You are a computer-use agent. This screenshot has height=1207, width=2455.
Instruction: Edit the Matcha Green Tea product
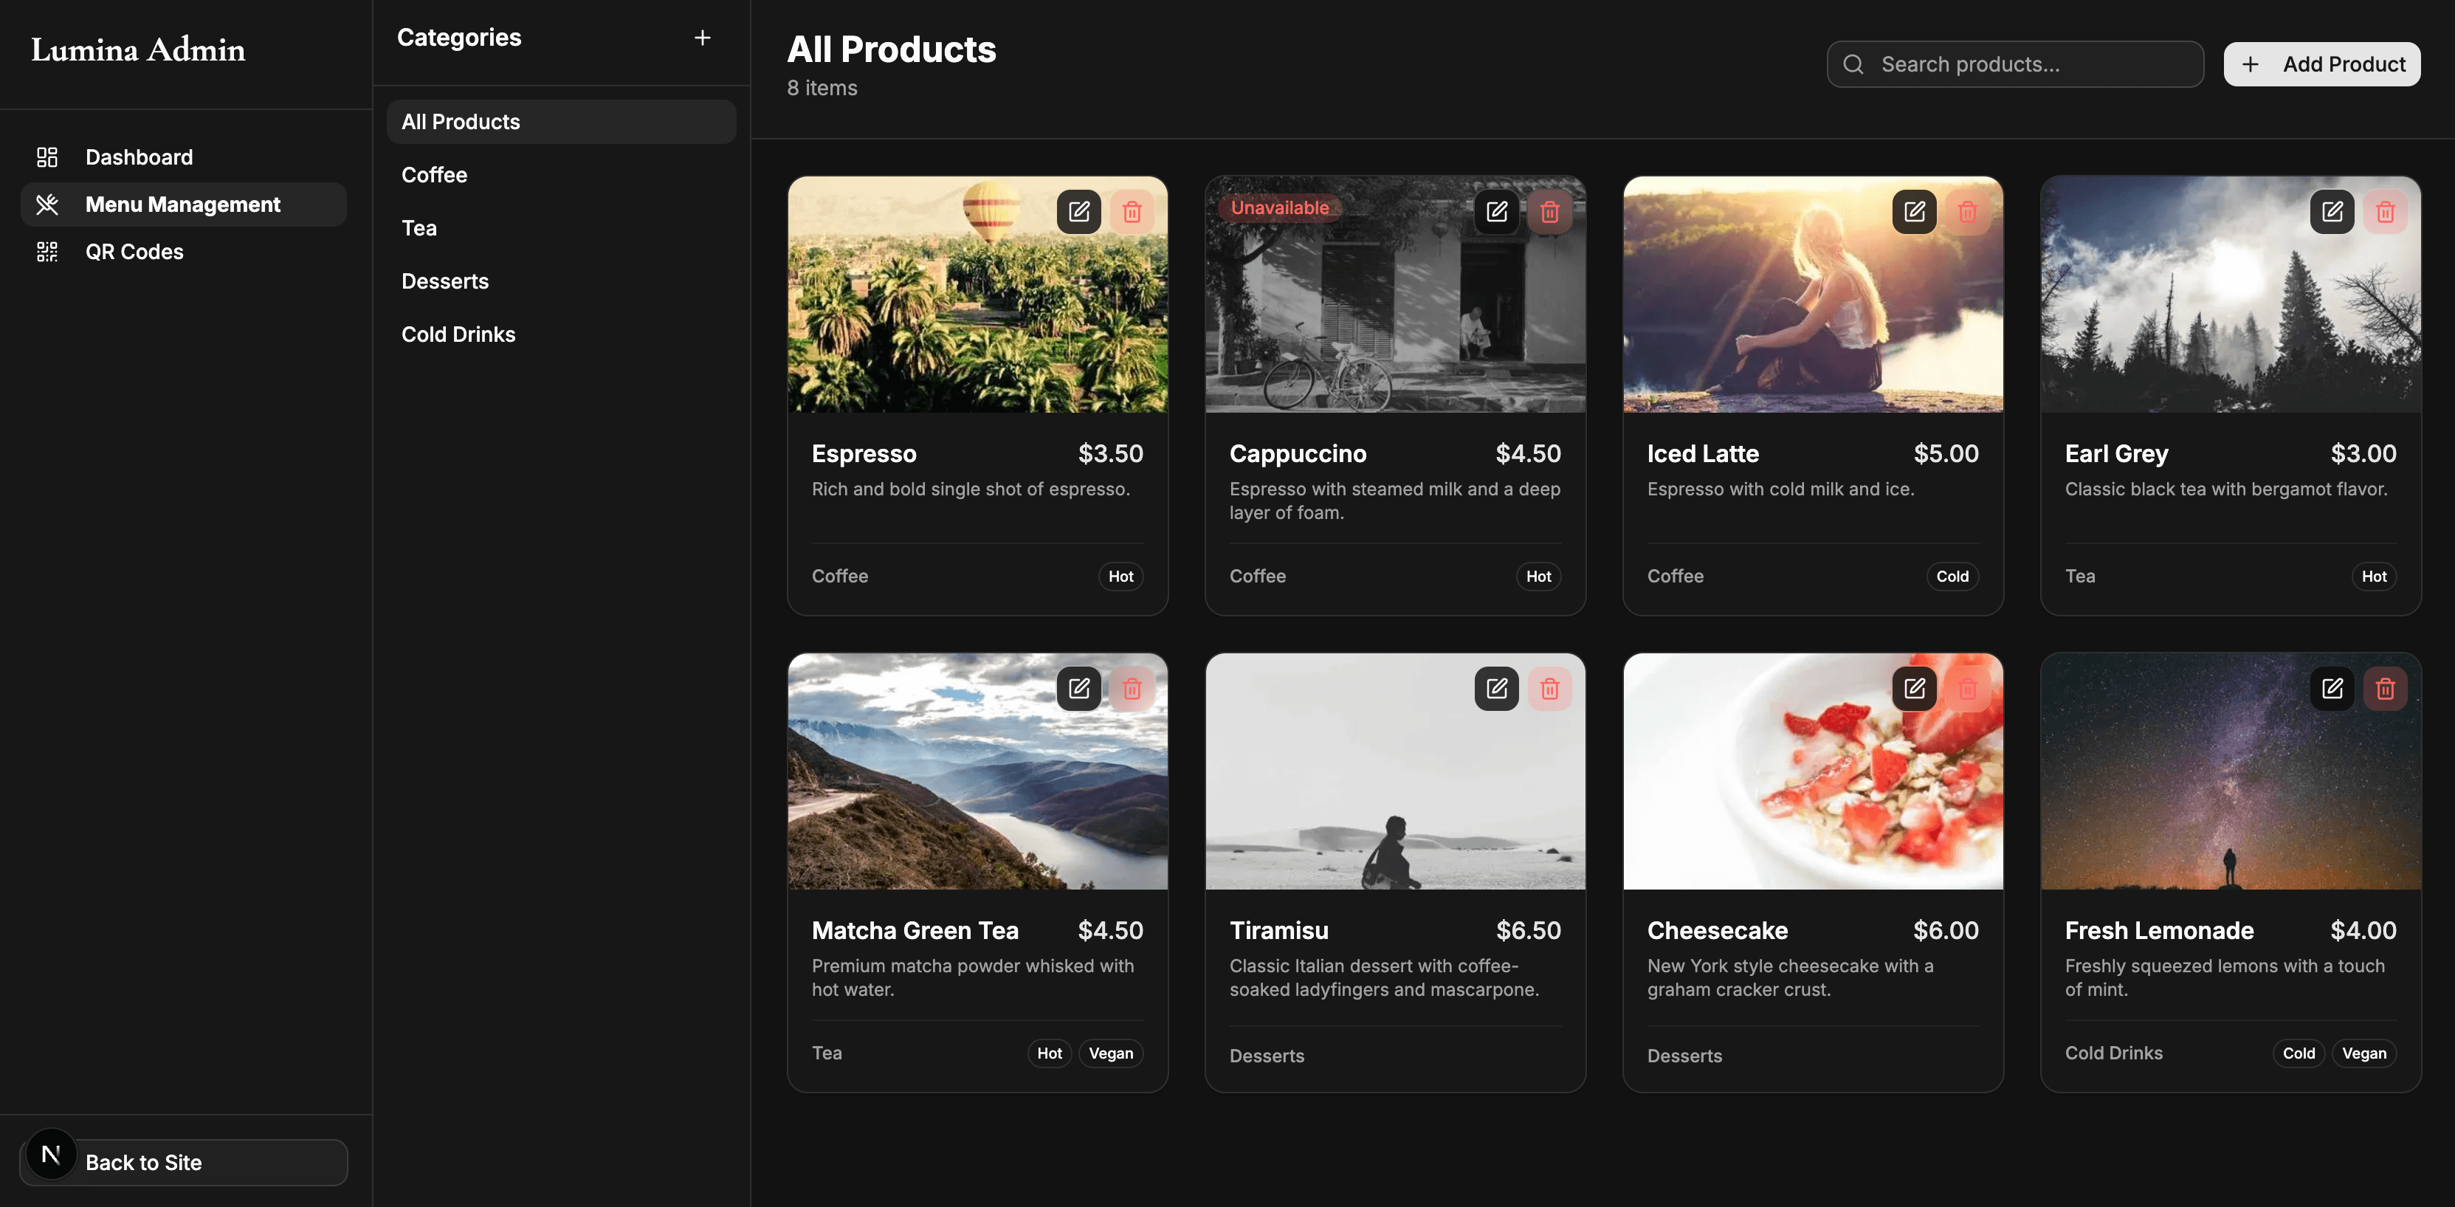click(1079, 688)
